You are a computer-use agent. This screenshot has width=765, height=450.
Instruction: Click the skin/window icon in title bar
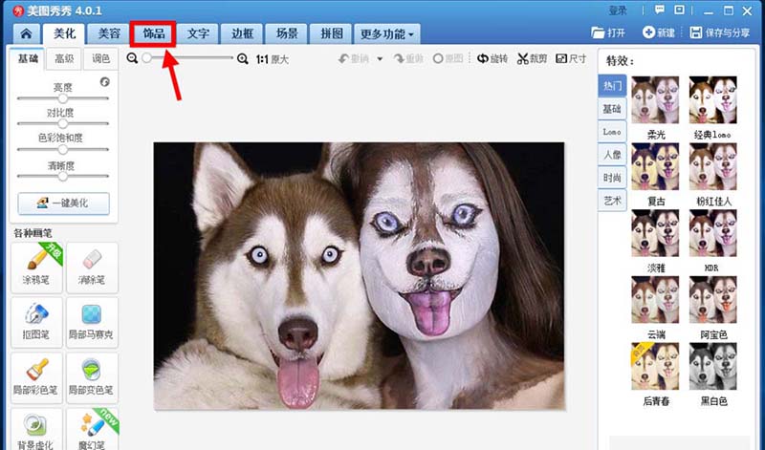pos(679,11)
